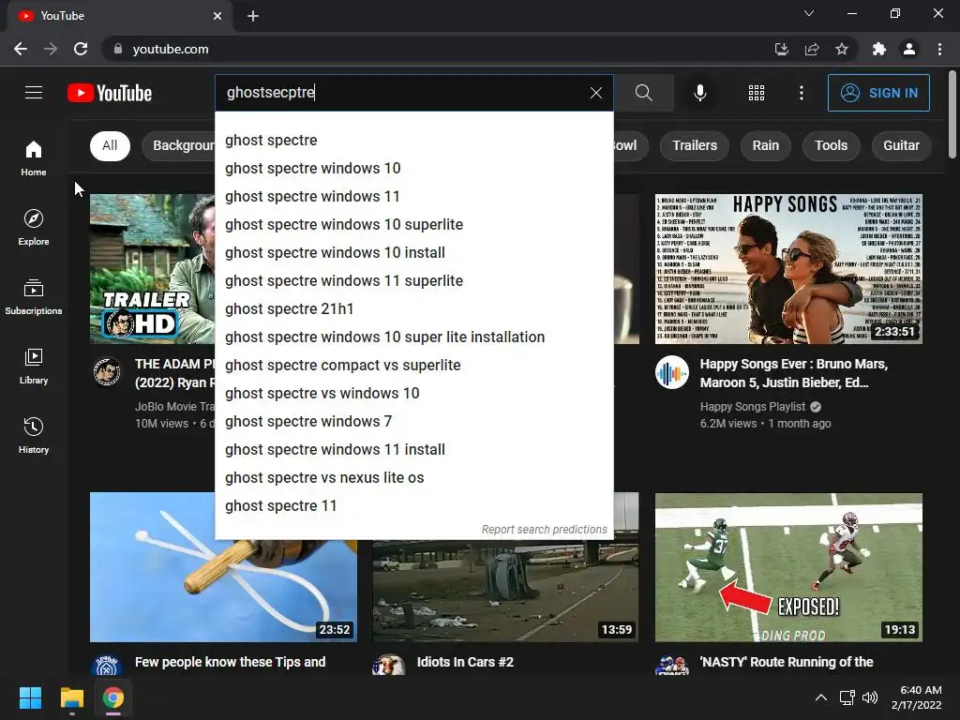
Task: Click the magnifier search button
Action: click(x=643, y=93)
